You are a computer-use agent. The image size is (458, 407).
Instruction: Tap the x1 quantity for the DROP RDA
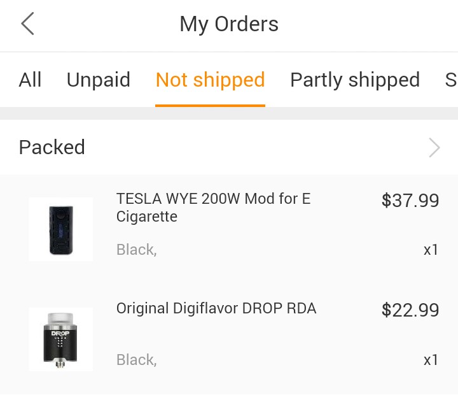tap(431, 360)
